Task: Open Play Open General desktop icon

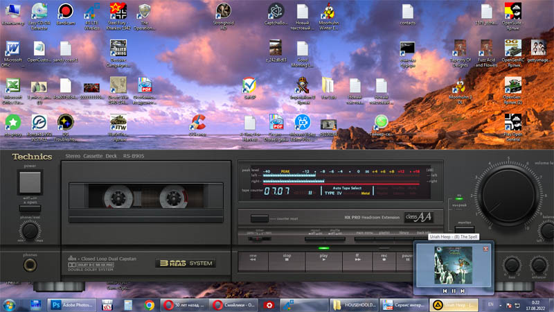Action: pyautogui.click(x=513, y=128)
